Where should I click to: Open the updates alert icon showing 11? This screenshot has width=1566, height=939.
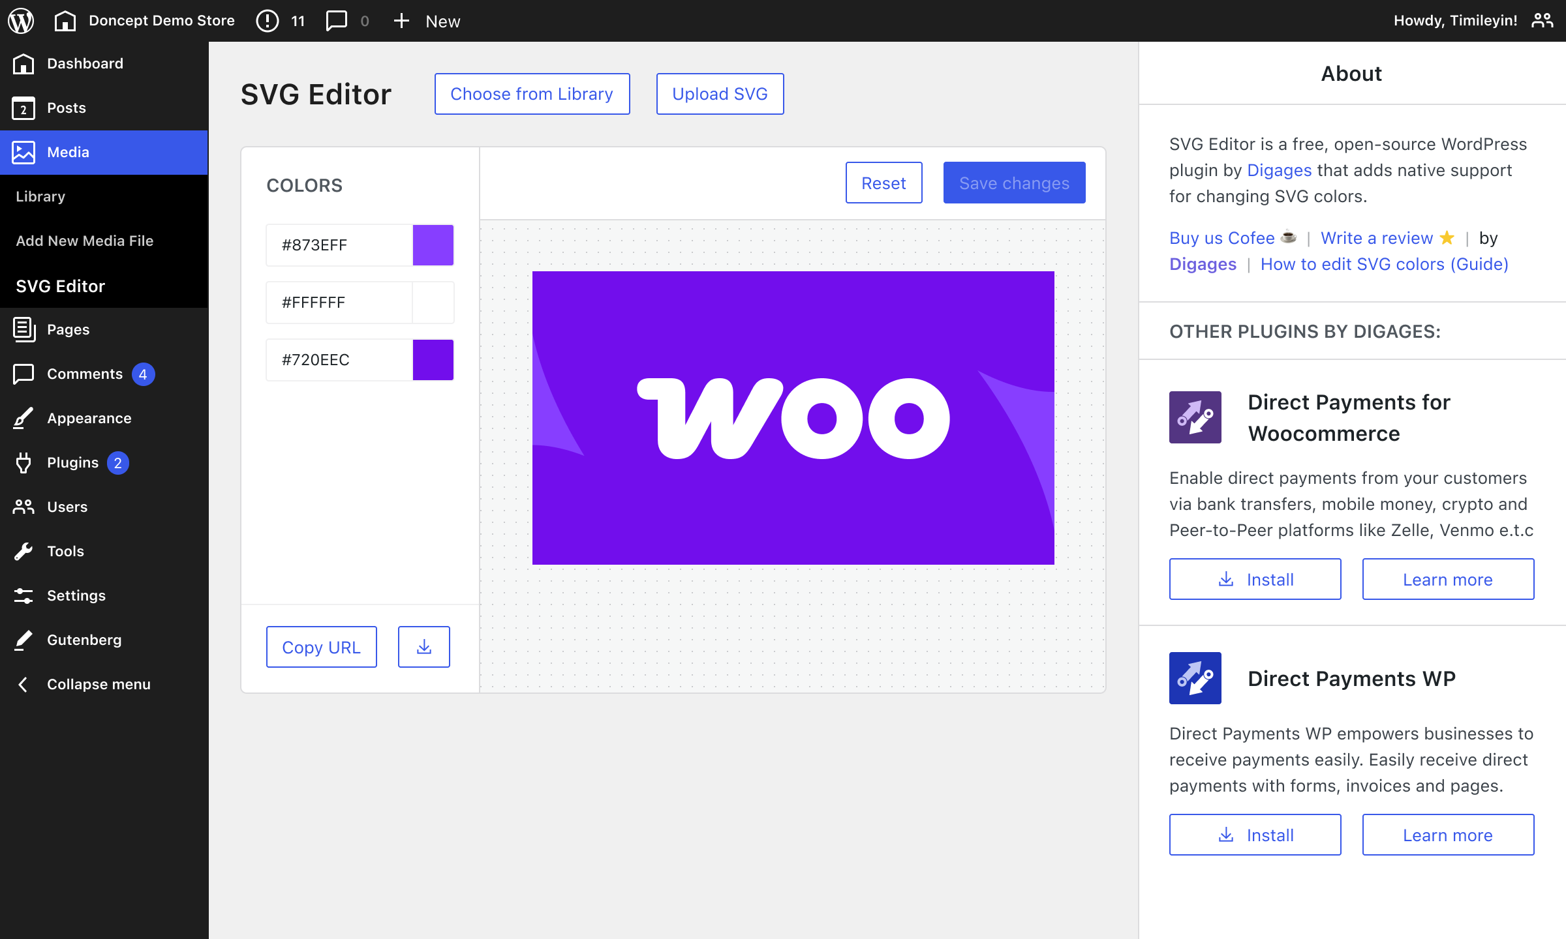(268, 21)
